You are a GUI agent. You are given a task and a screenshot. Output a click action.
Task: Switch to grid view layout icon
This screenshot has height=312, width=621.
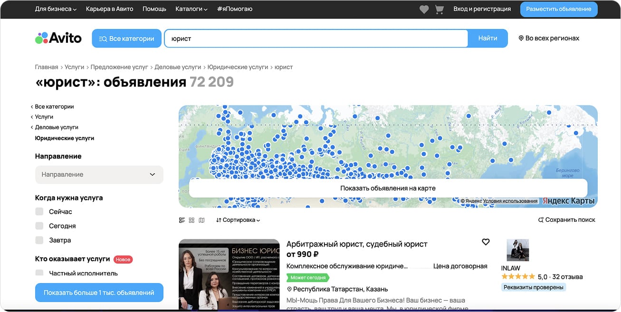(x=191, y=220)
